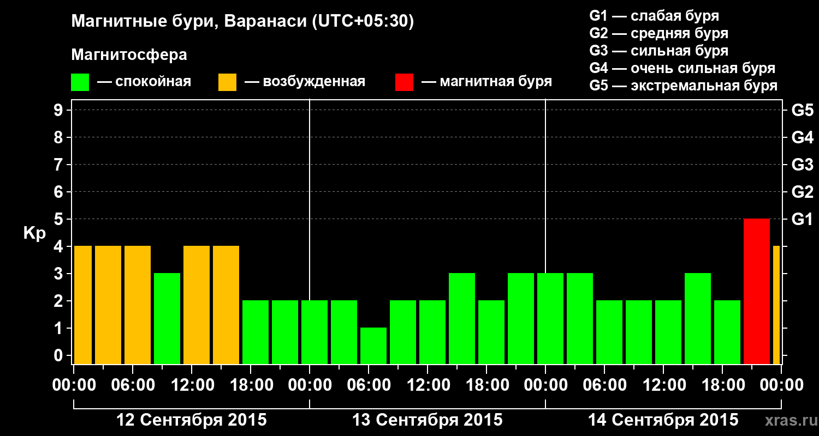Click the legend label '— возбужденная'

coord(305,82)
